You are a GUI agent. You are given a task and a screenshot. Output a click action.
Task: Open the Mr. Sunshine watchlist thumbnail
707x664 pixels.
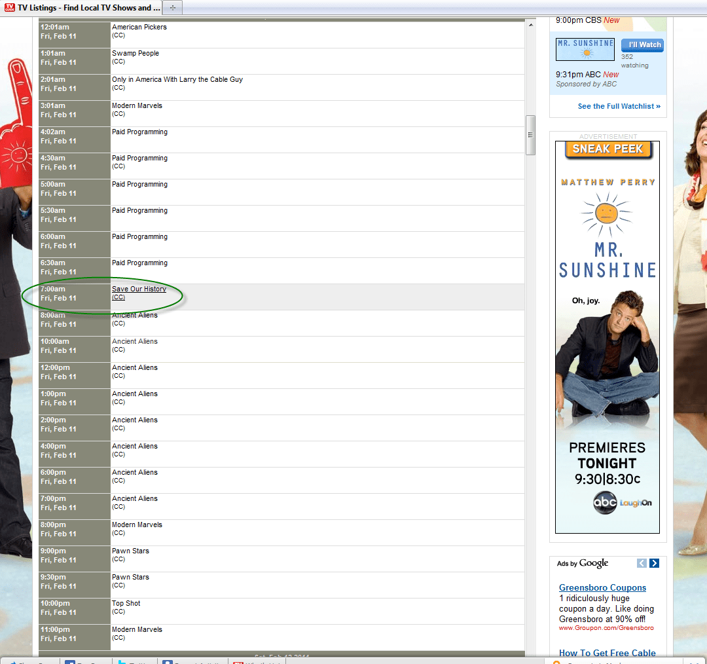585,49
